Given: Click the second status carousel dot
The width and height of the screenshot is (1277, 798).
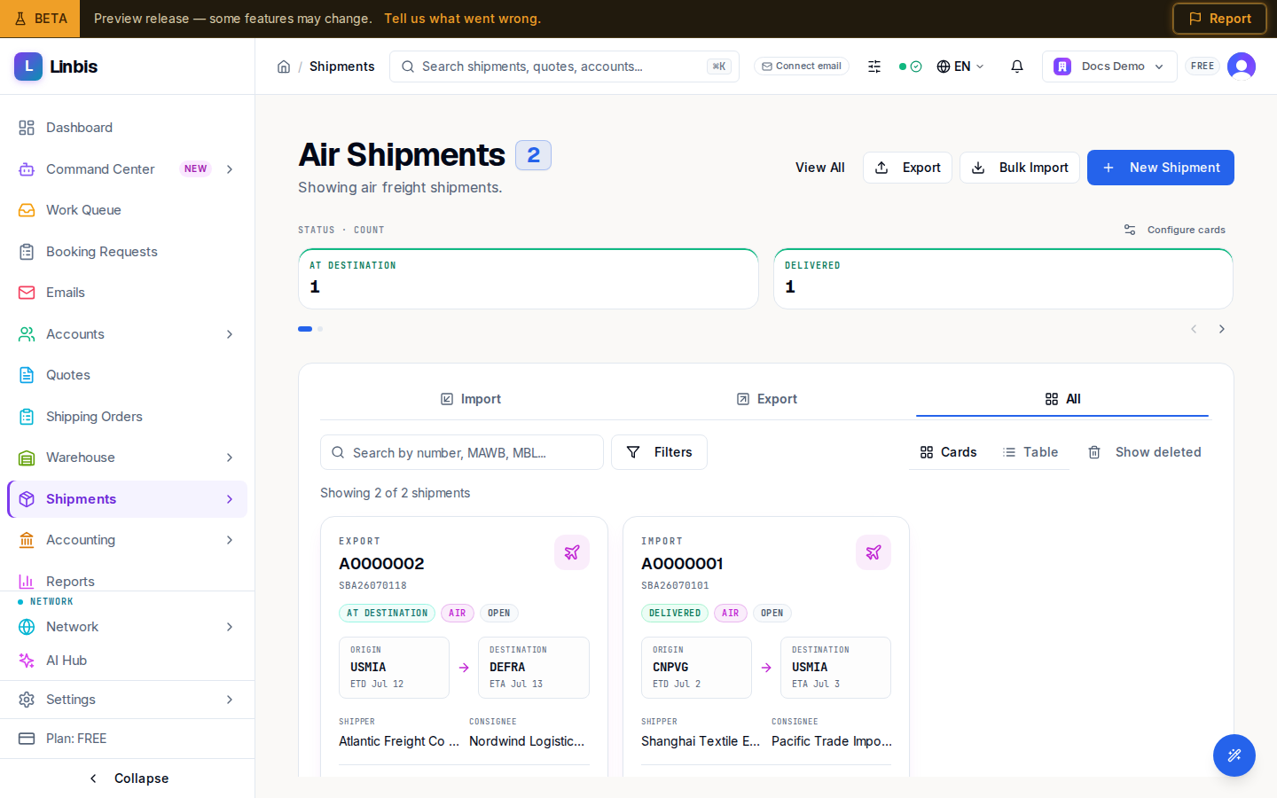Looking at the screenshot, I should (320, 329).
